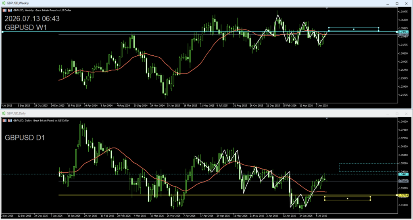Image resolution: width=413 pixels, height=220 pixels.
Task: Click the 2 Dec 2025 date on the Daily axis
Action: coord(7,215)
